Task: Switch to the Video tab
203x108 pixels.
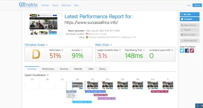Action: pos(90,69)
